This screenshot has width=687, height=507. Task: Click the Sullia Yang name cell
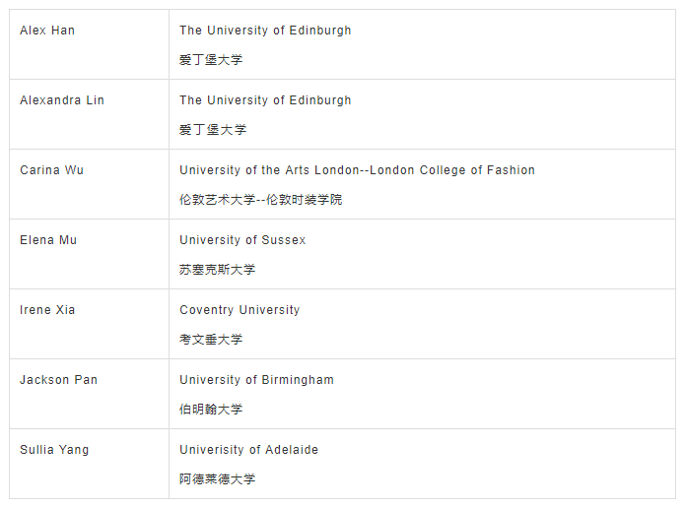coord(54,450)
